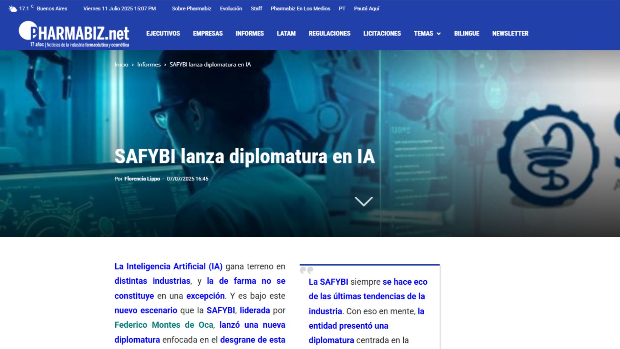Open the Evolución link

click(231, 9)
